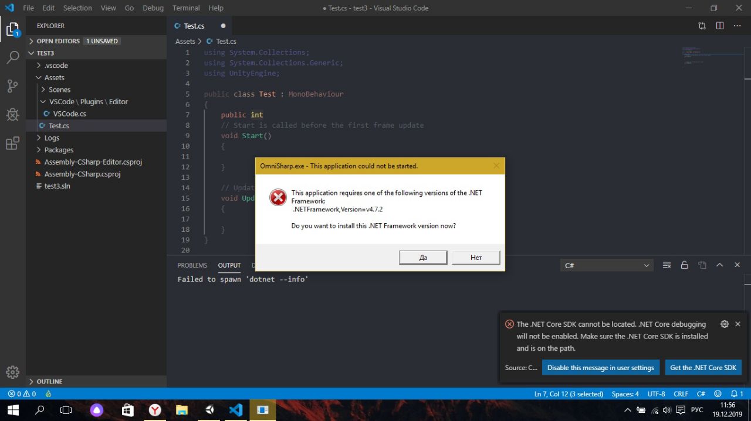
Task: Open Windows Start menu
Action: pos(13,410)
